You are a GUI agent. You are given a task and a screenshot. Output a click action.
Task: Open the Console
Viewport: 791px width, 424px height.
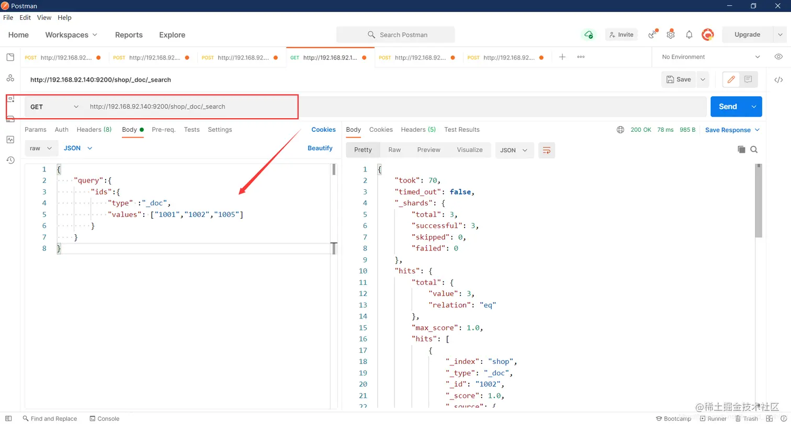pos(105,418)
